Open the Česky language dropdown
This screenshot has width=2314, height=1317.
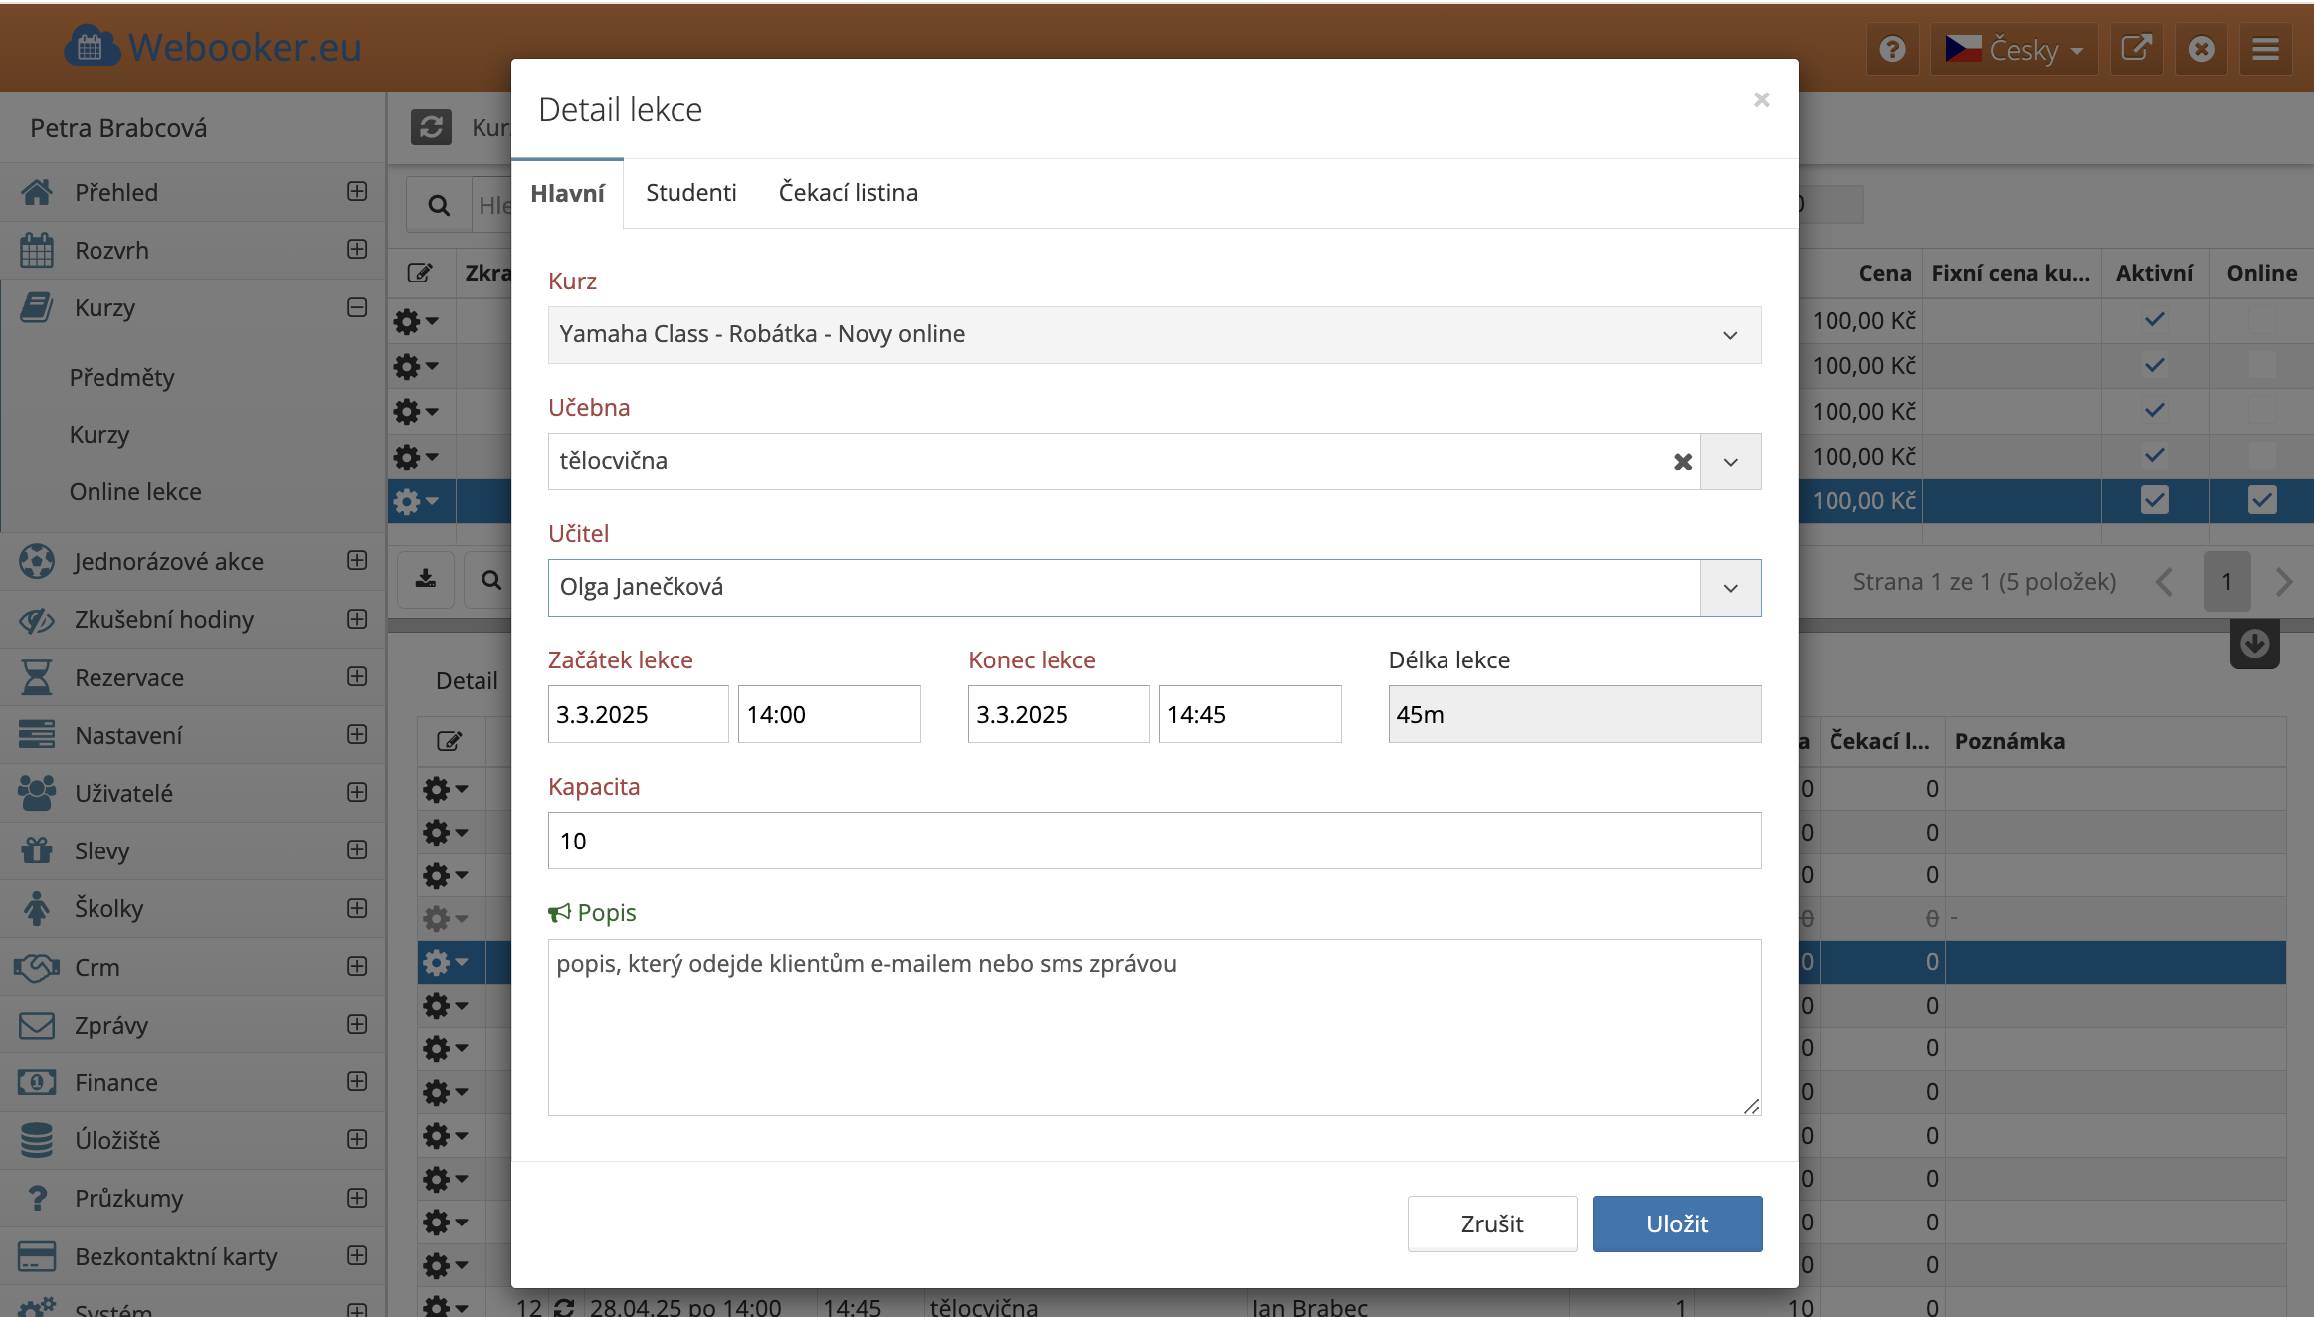2015,49
